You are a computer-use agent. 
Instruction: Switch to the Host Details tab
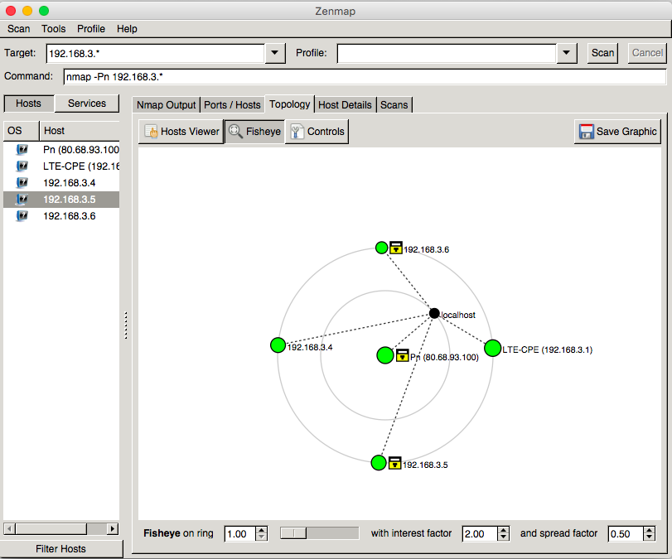click(345, 105)
